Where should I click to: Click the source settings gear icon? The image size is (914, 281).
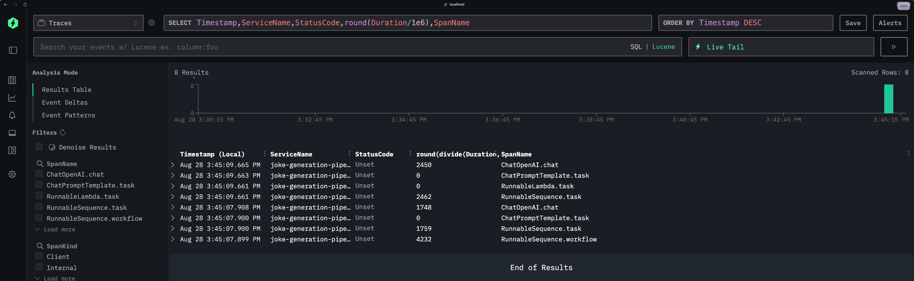(152, 23)
